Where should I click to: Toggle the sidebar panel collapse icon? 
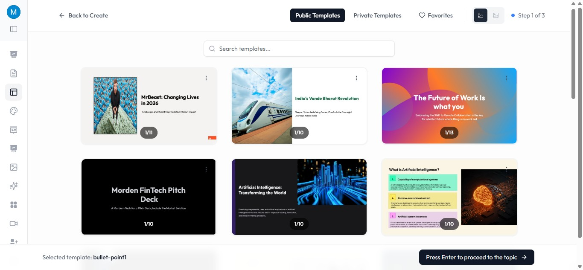[14, 29]
